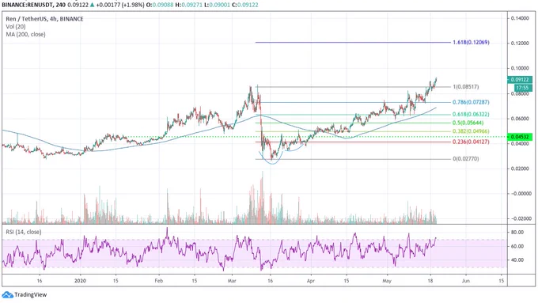Click the RSI 40.00 axis label

click(x=517, y=260)
